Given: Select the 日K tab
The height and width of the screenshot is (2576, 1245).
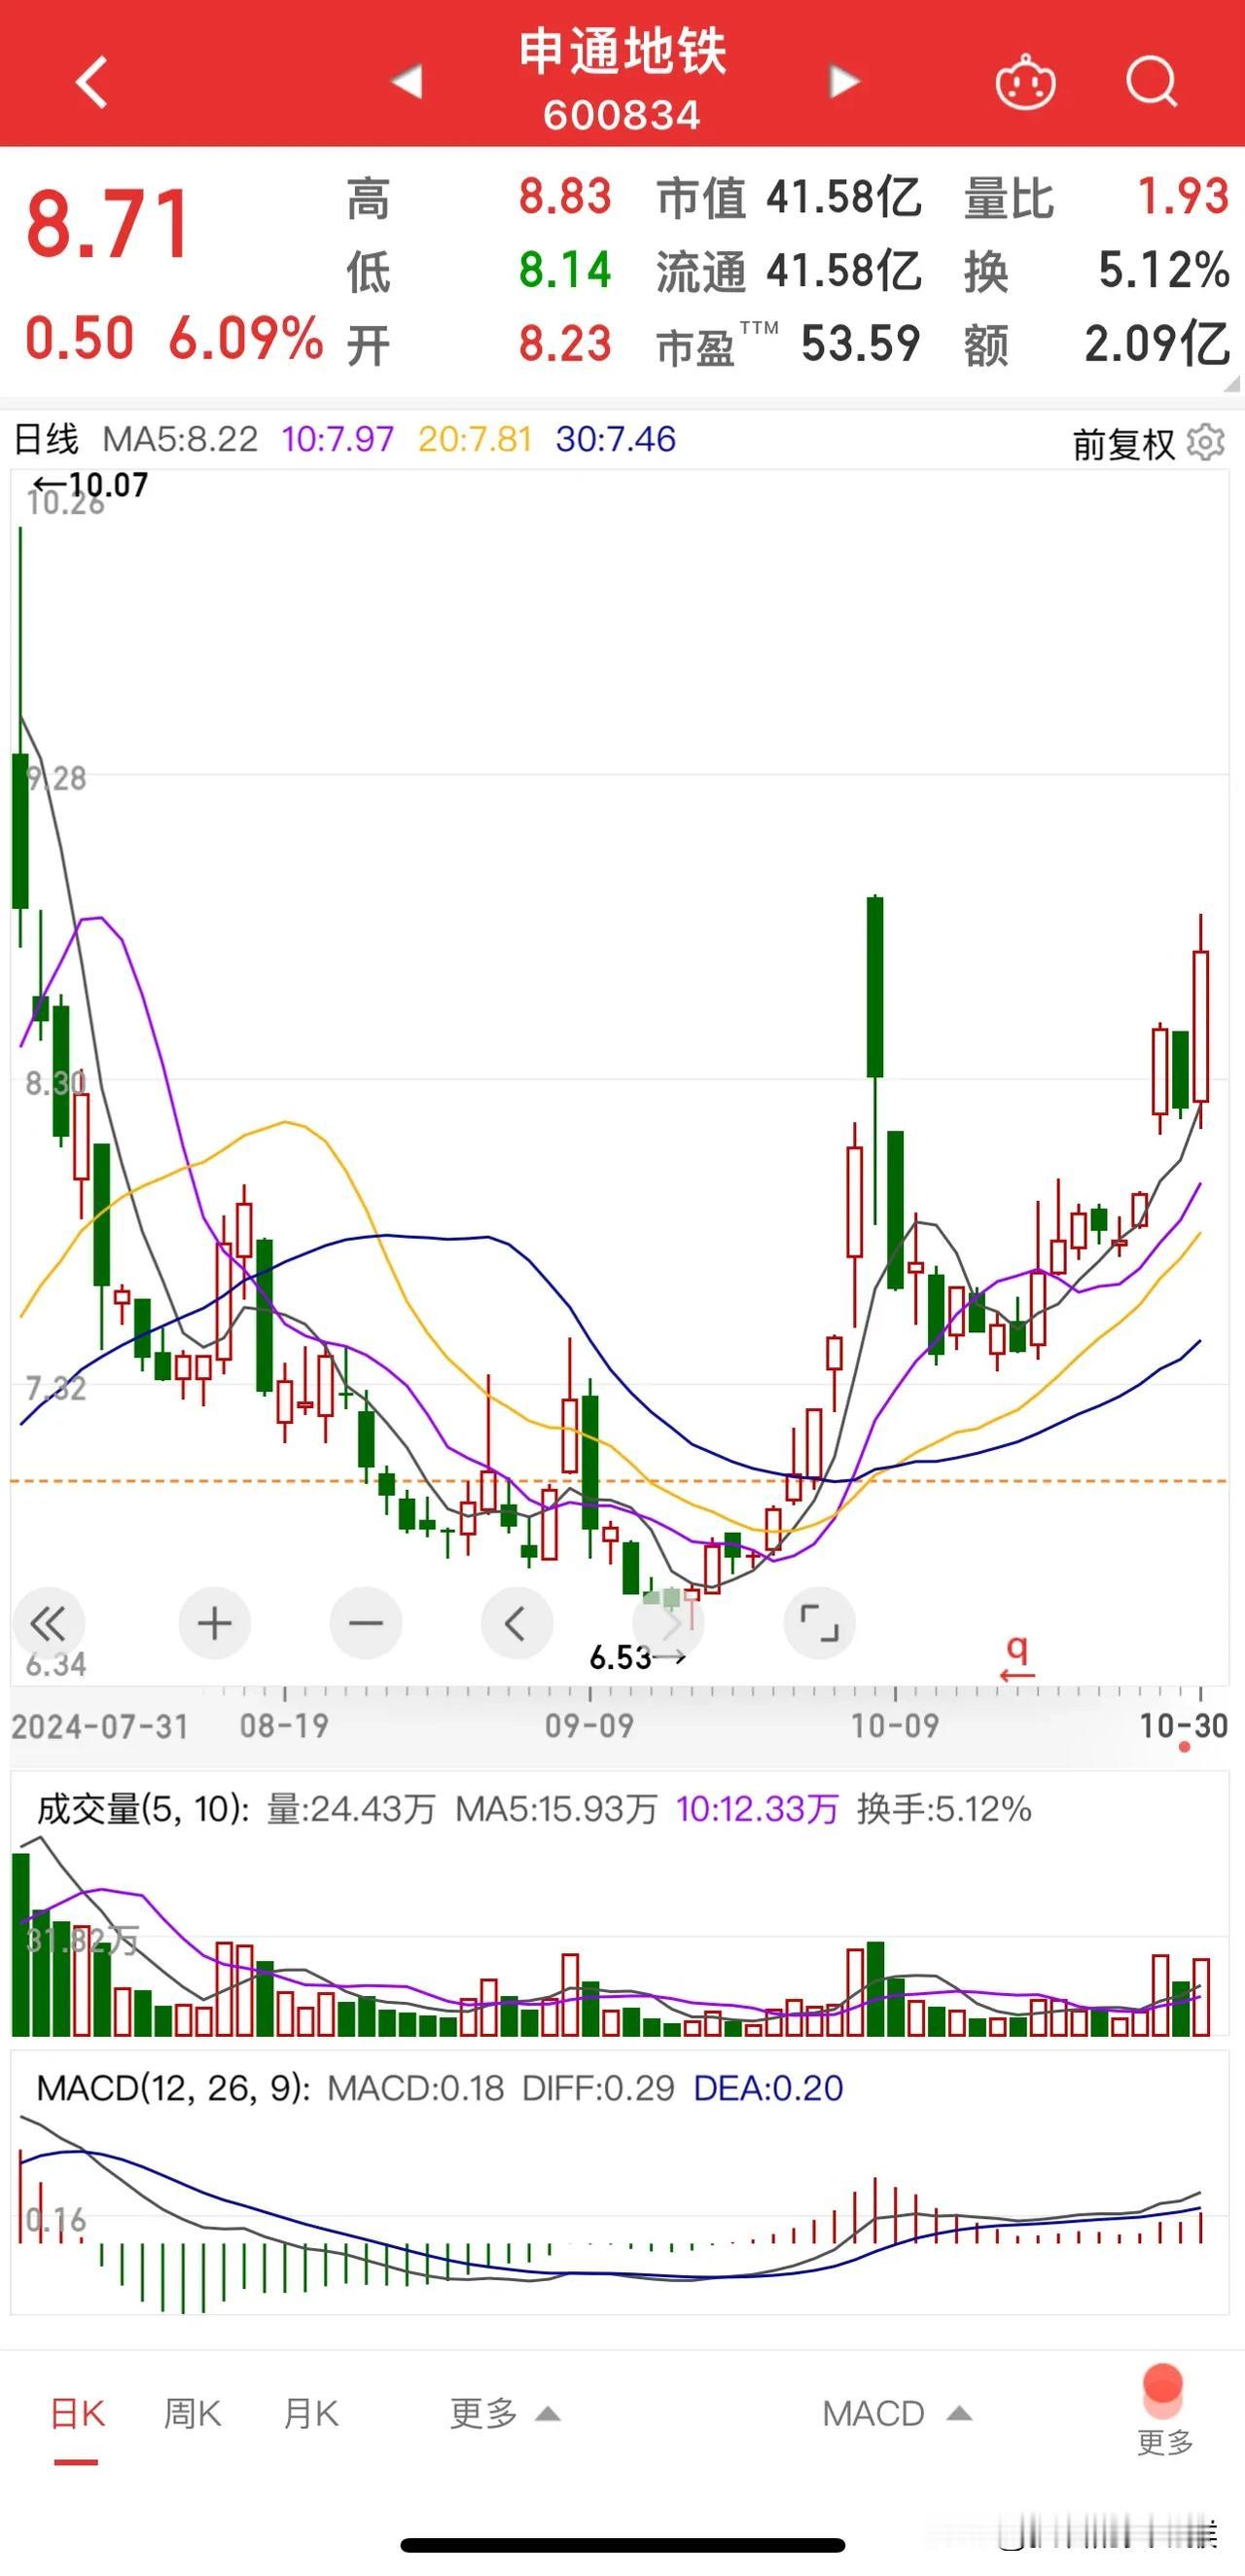Looking at the screenshot, I should coord(77,2414).
